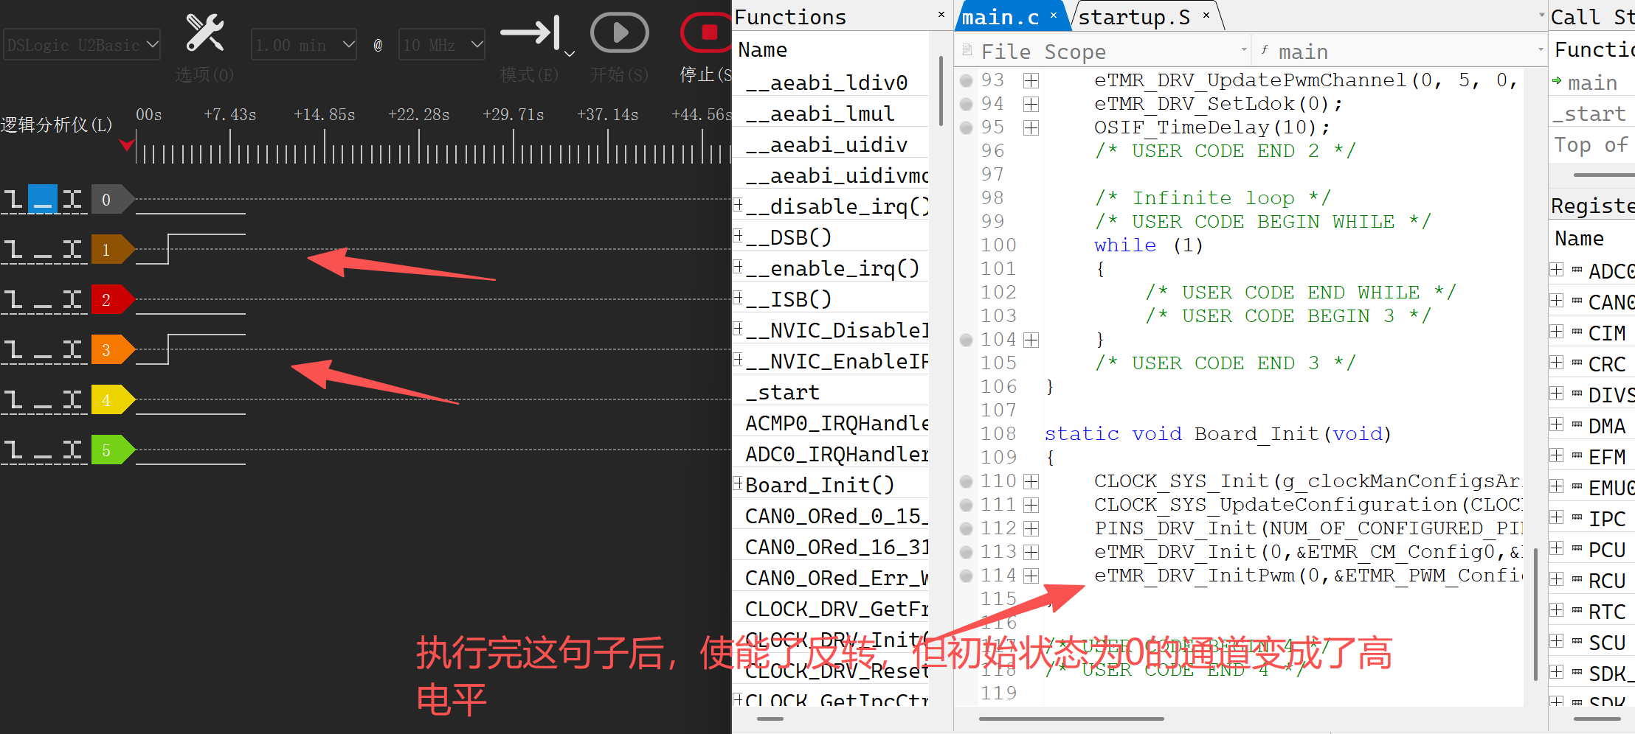The image size is (1635, 734).
Task: Toggle low-level trigger on channel 0
Action: [42, 200]
